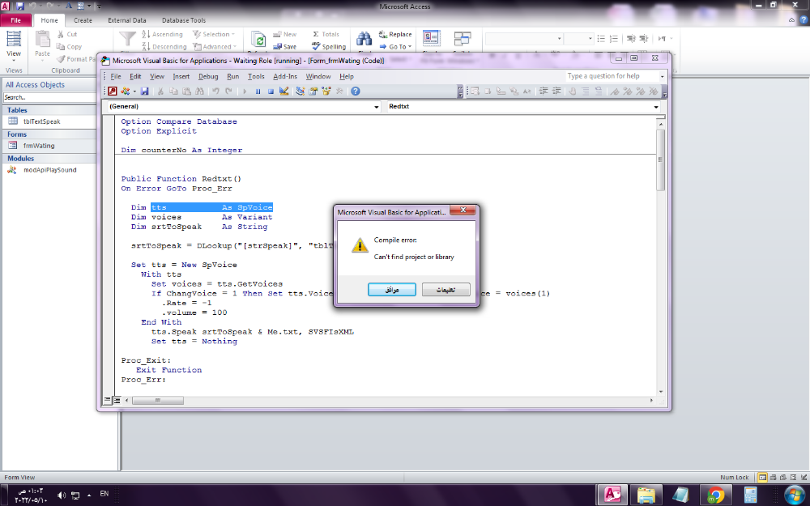The width and height of the screenshot is (810, 506).
Task: Toggle Design Mode icon in VBA toolbar
Action: click(x=283, y=91)
